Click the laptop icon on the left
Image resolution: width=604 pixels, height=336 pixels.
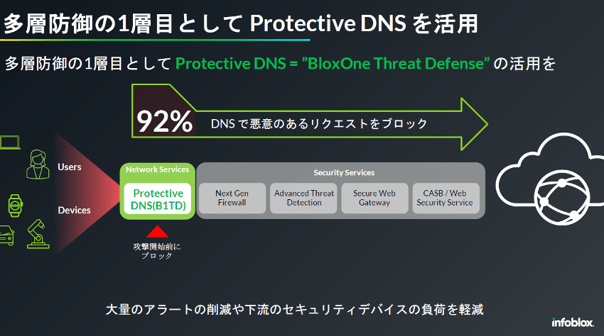9,144
